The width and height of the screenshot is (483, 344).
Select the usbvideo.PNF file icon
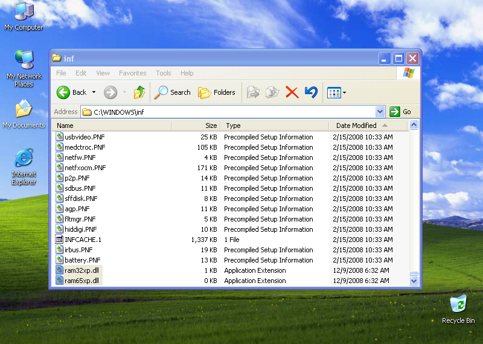[x=59, y=136]
